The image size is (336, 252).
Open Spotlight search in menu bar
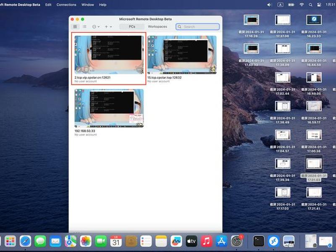click(310, 5)
